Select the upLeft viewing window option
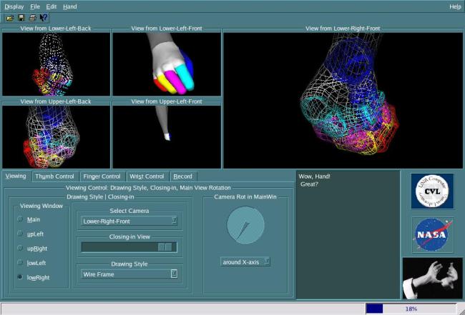Image resolution: width=465 pixels, height=315 pixels. click(19, 234)
